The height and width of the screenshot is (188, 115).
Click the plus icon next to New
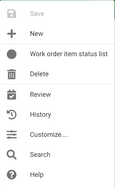(x=12, y=34)
